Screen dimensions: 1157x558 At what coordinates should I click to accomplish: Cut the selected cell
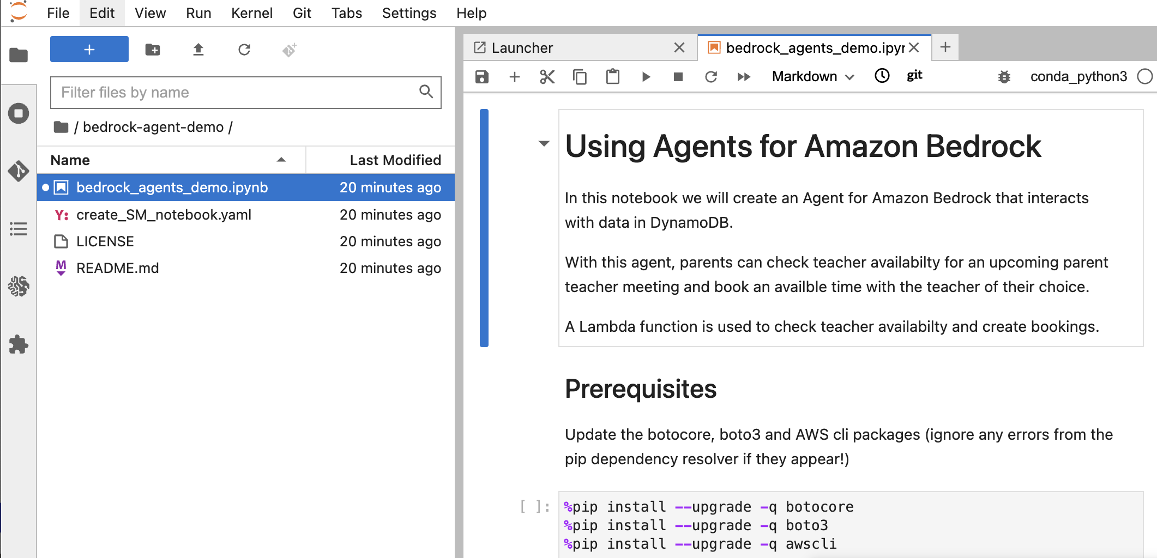coord(547,77)
